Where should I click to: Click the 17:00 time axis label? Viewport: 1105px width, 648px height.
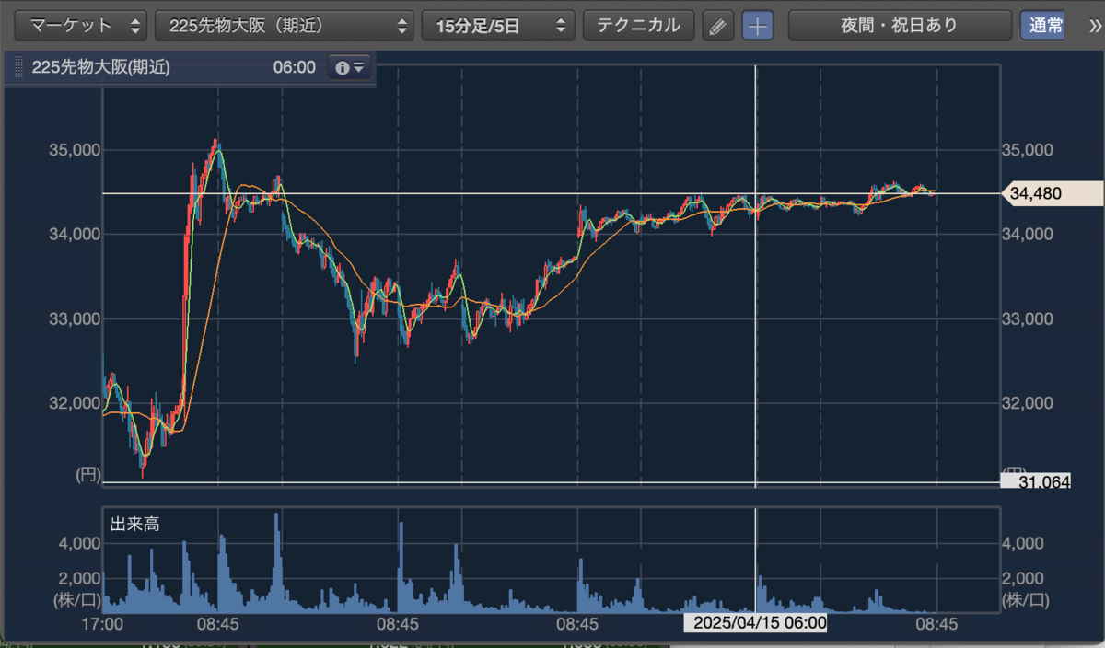click(102, 623)
